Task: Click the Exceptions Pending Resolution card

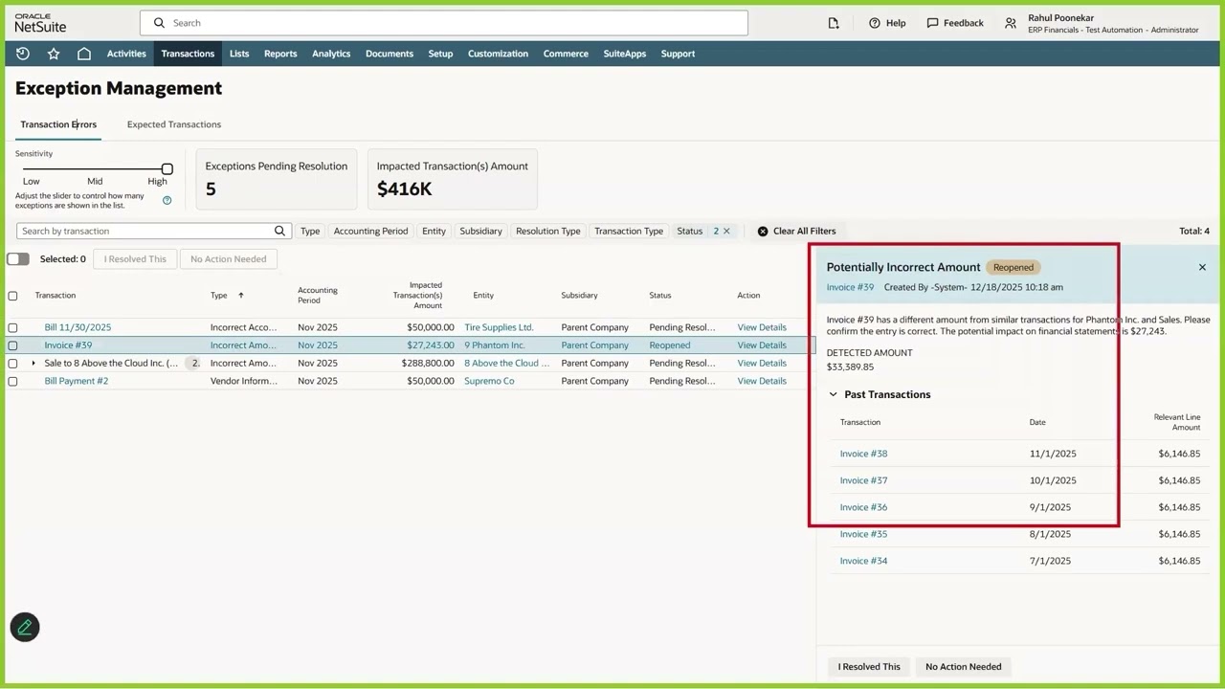Action: coord(277,179)
